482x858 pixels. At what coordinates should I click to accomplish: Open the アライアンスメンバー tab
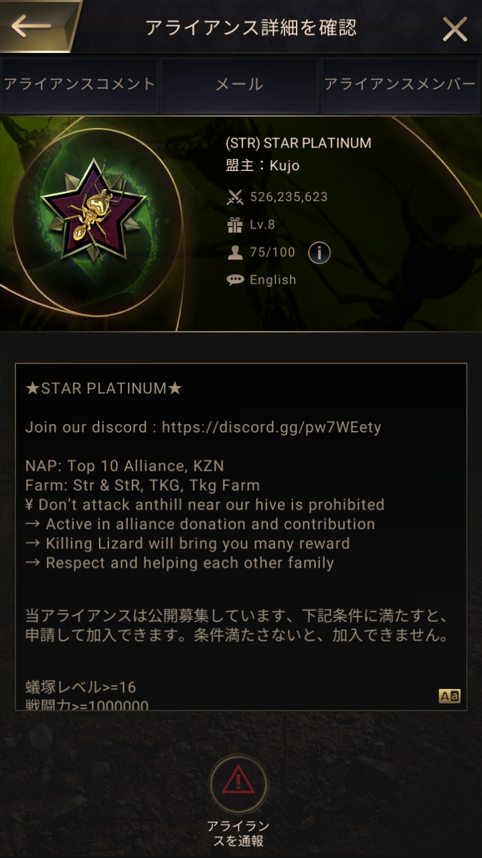pos(400,85)
